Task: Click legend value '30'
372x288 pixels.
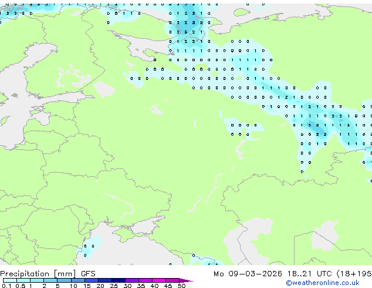Action: 127,286
